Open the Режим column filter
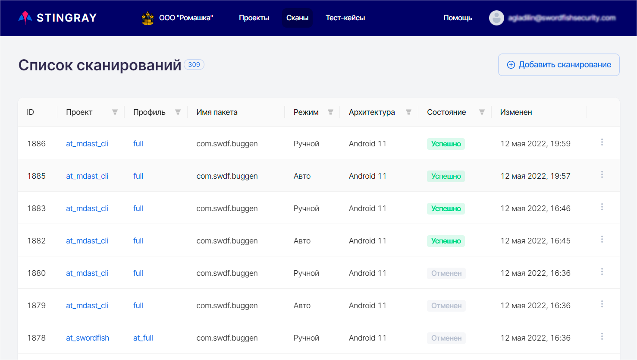The width and height of the screenshot is (637, 360). pos(330,112)
